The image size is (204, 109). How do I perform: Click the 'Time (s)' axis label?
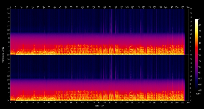(x=99, y=106)
